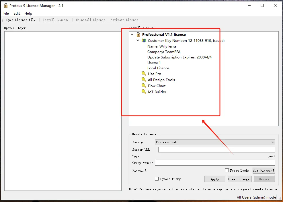Click the Local Licence line
This screenshot has height=202, width=283.
click(158, 68)
